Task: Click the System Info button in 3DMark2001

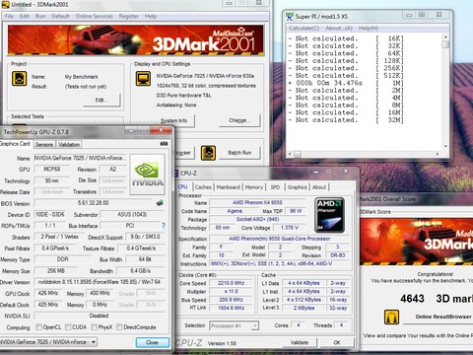Action: (x=173, y=120)
